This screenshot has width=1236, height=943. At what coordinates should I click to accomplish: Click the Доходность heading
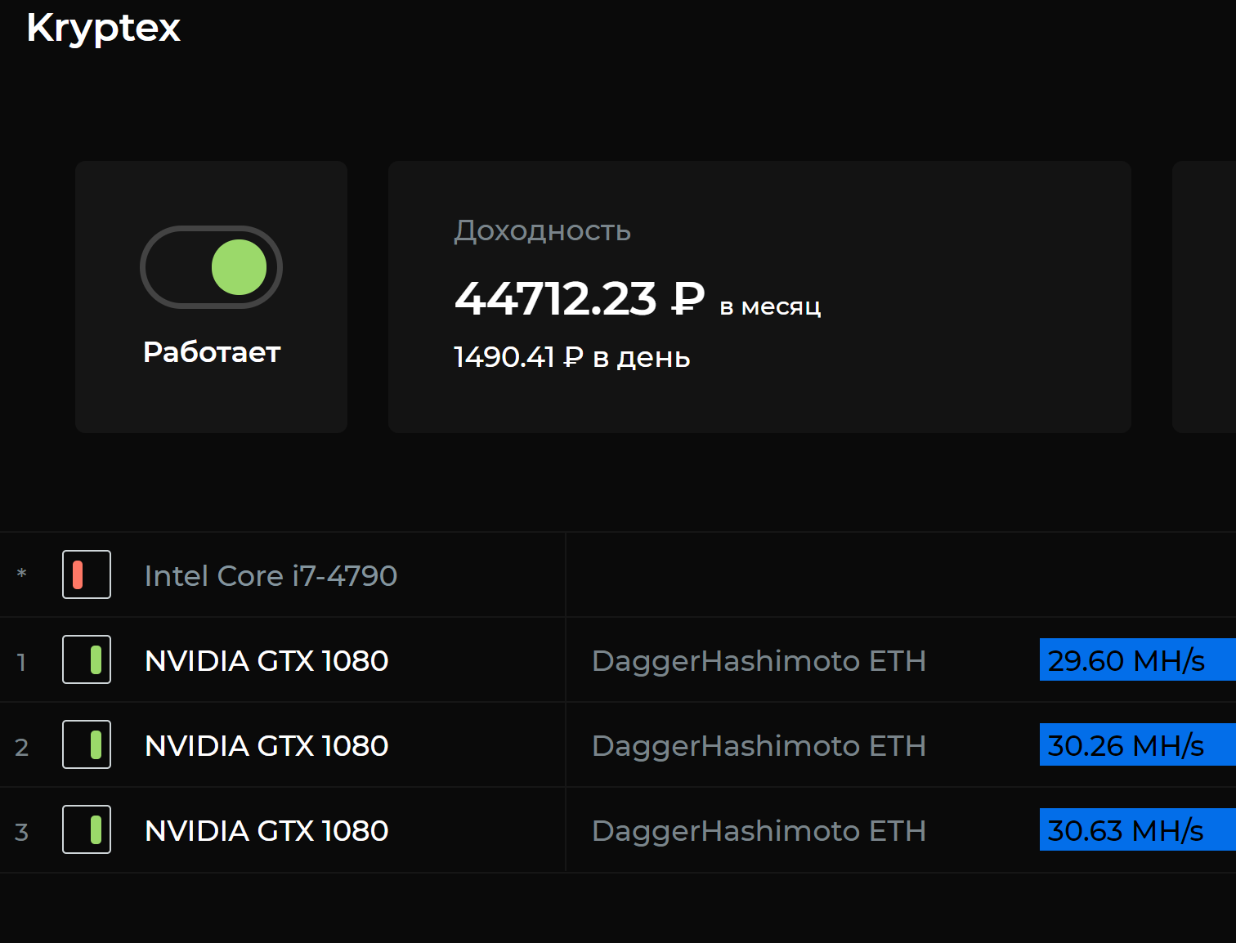542,231
